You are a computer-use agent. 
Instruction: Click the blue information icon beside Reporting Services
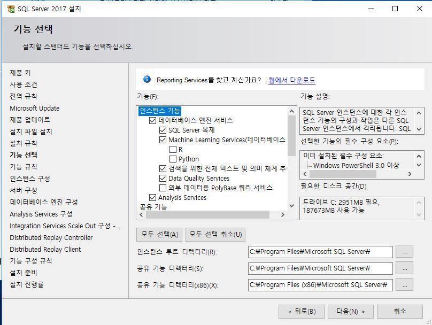tap(147, 79)
